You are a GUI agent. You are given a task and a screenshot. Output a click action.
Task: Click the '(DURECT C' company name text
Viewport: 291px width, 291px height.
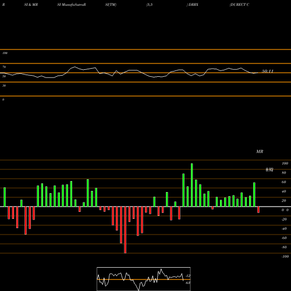pyautogui.click(x=239, y=5)
